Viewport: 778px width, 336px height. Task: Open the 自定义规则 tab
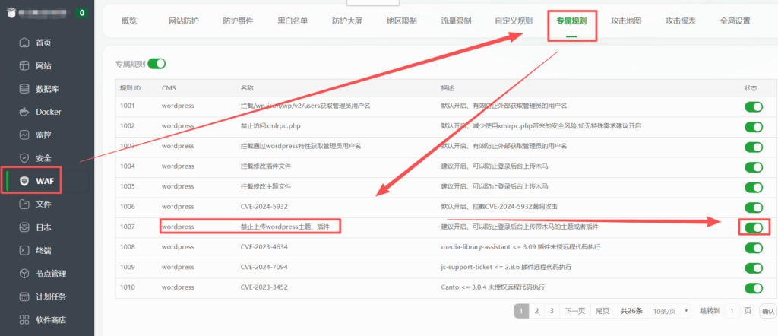coord(514,21)
